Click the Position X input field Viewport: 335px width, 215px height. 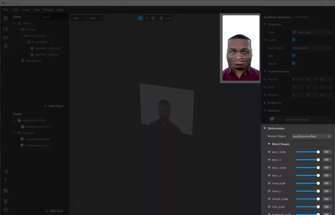pyautogui.click(x=297, y=79)
